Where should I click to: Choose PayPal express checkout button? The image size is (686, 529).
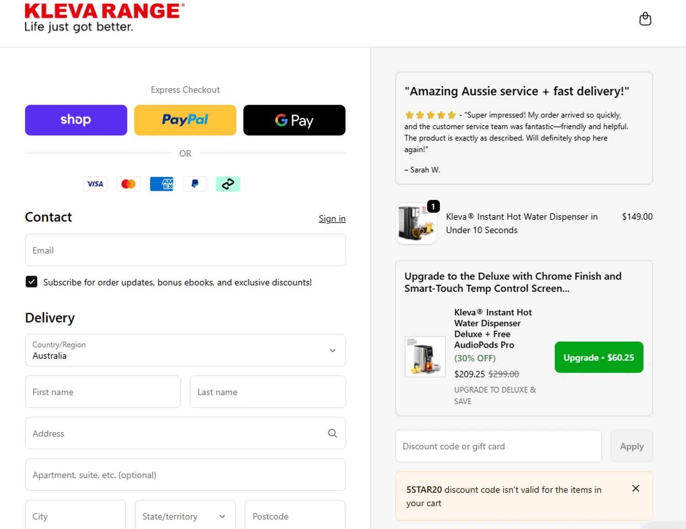click(185, 120)
